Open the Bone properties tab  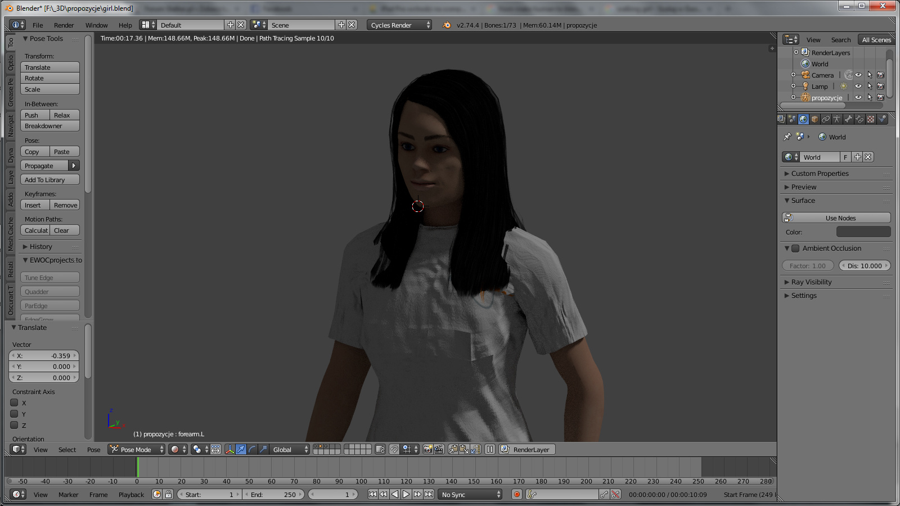tap(848, 119)
